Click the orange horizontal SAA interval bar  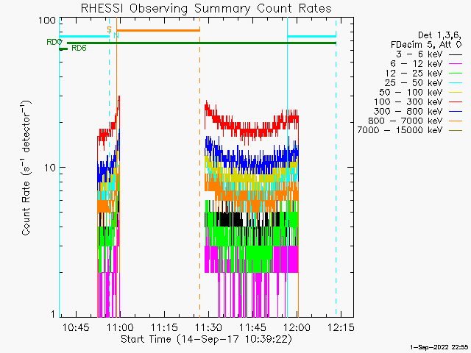(x=158, y=30)
